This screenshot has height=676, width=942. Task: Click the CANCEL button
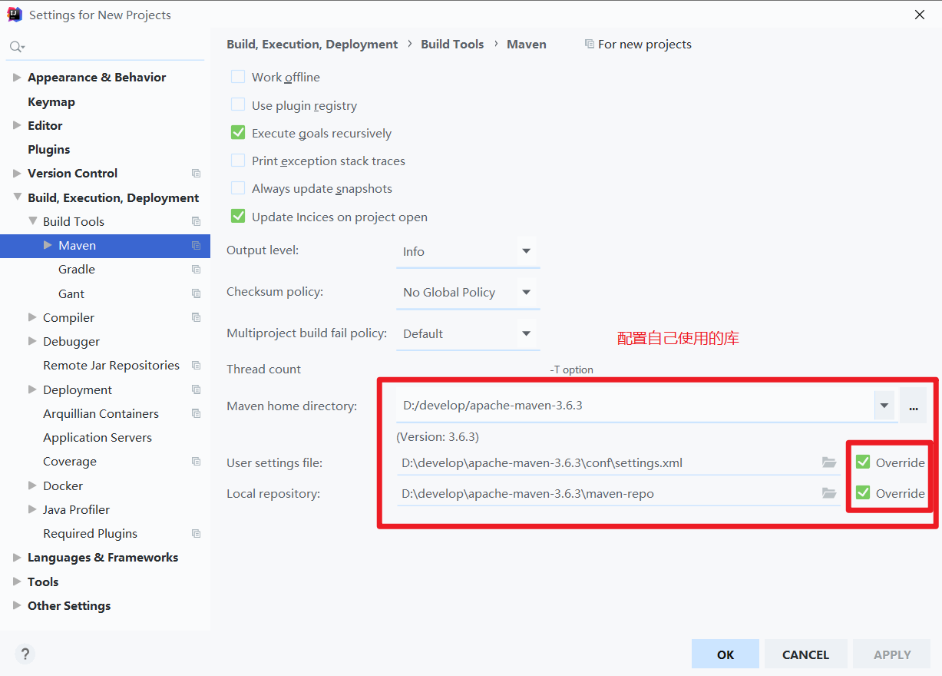pos(805,654)
